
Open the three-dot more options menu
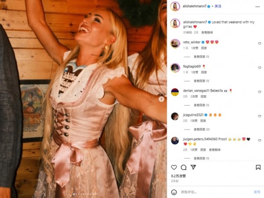(257, 7)
